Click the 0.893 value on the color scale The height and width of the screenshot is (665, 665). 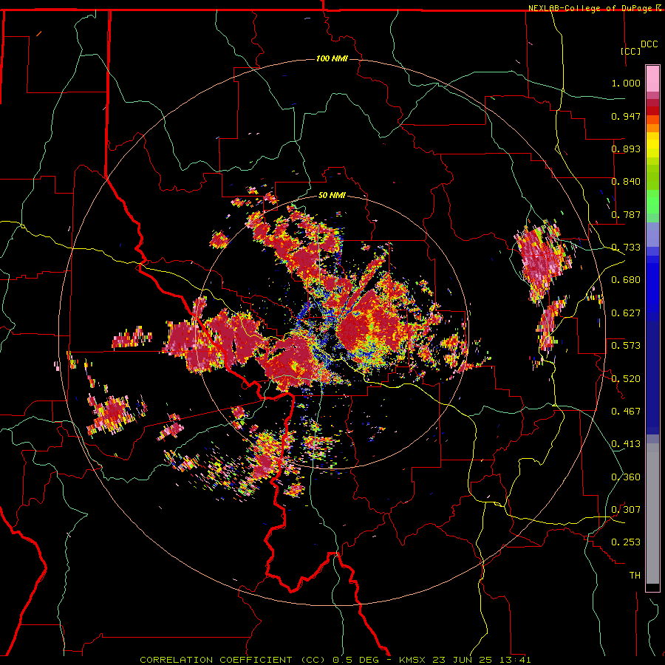point(626,149)
